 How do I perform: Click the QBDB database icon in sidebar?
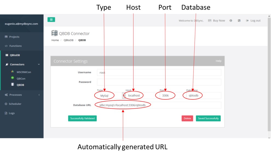coord(13,85)
